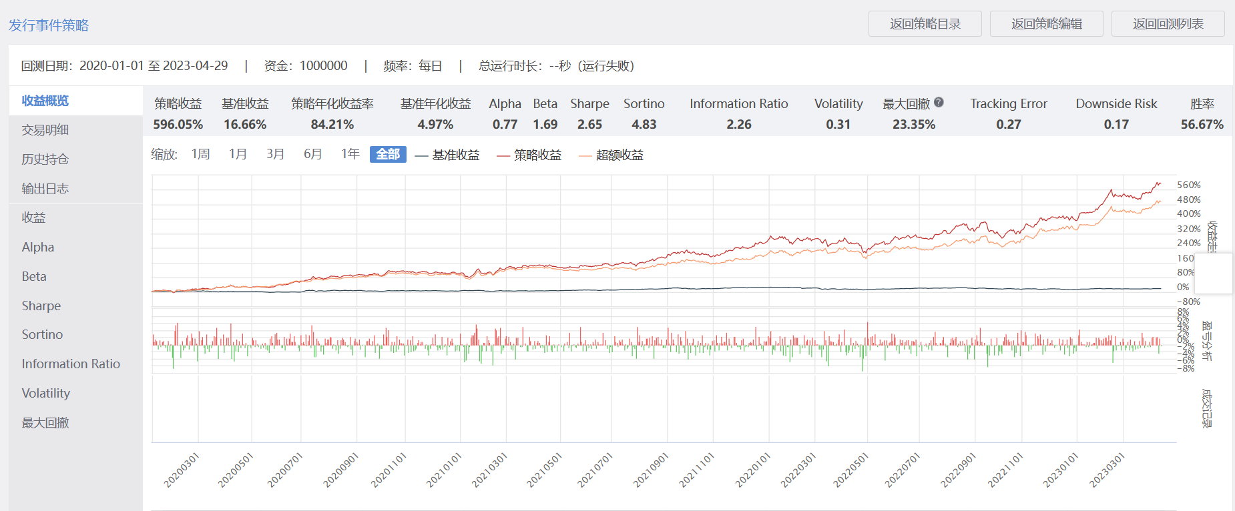Click the 全部 zoom button
Screen dimensions: 1235x511
point(388,154)
